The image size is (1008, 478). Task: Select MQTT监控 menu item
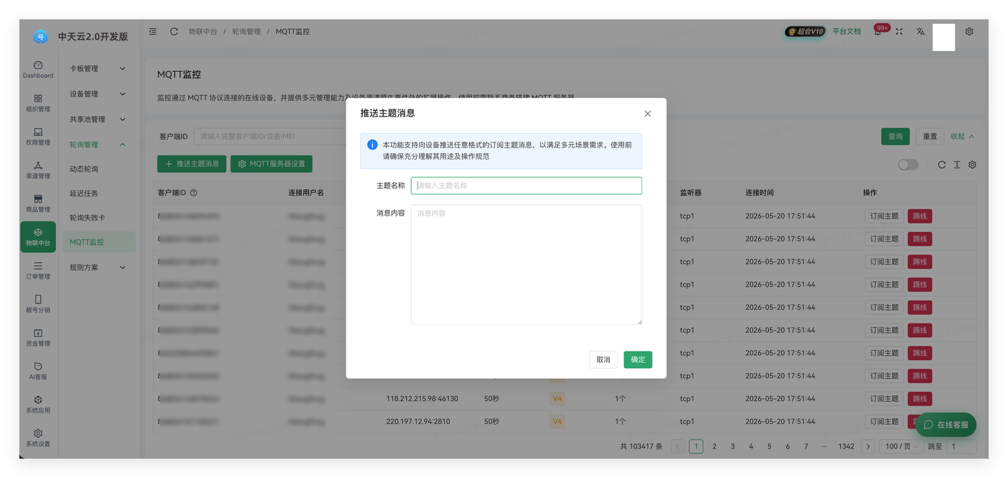point(99,242)
